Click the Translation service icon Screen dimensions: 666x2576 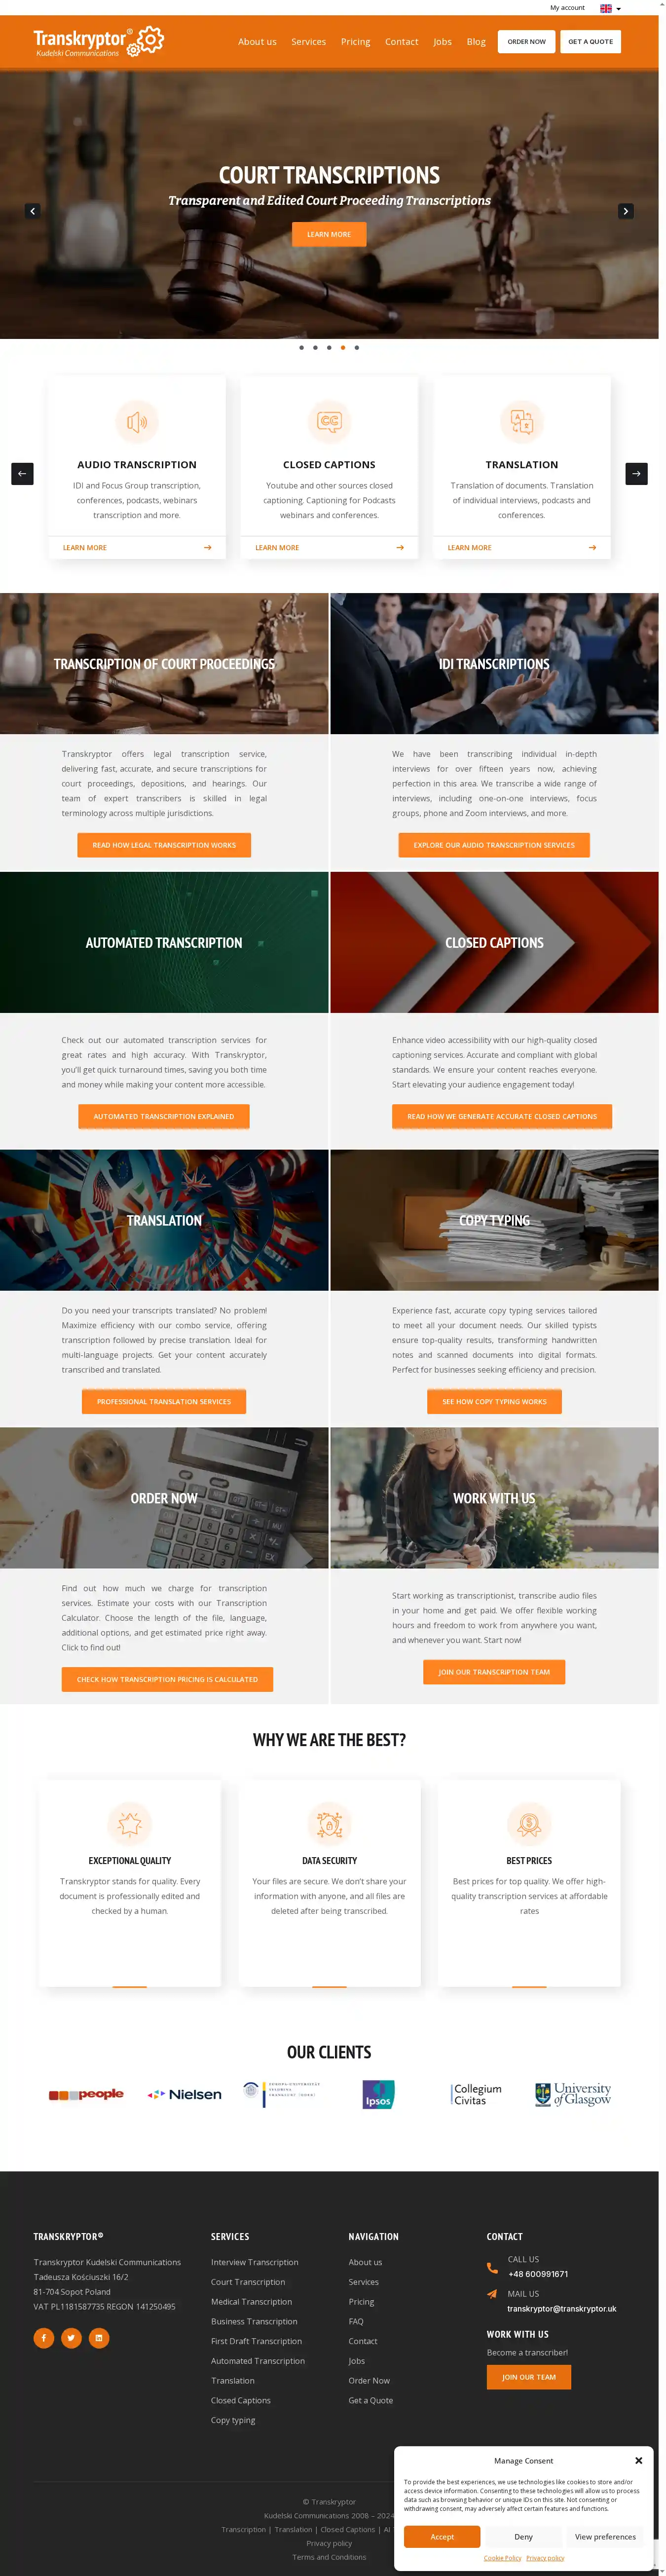(x=522, y=421)
